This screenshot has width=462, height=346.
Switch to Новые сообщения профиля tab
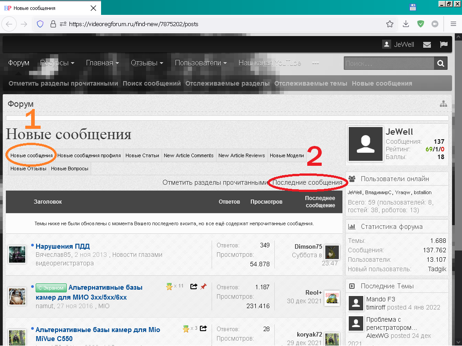click(89, 155)
